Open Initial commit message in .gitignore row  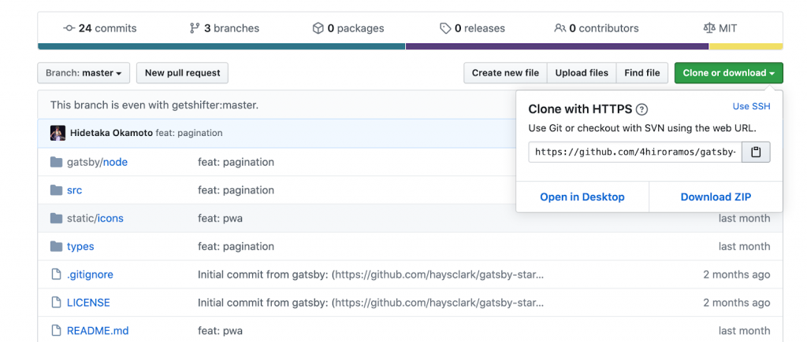click(x=370, y=274)
